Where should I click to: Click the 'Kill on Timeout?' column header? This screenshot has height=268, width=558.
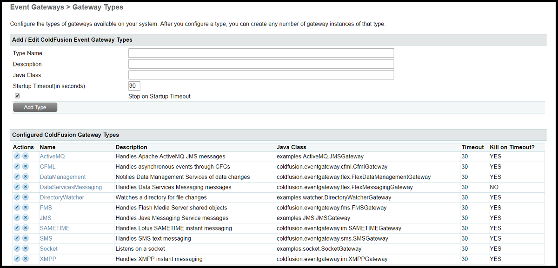coord(512,147)
